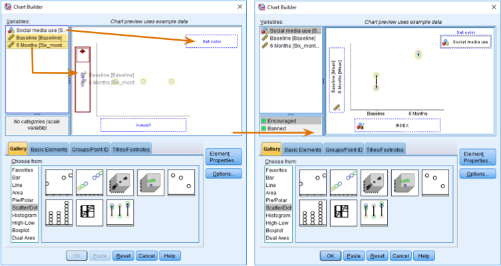
Task: Choose Boxplot in the left window's gallery list
Action: pyautogui.click(x=23, y=230)
